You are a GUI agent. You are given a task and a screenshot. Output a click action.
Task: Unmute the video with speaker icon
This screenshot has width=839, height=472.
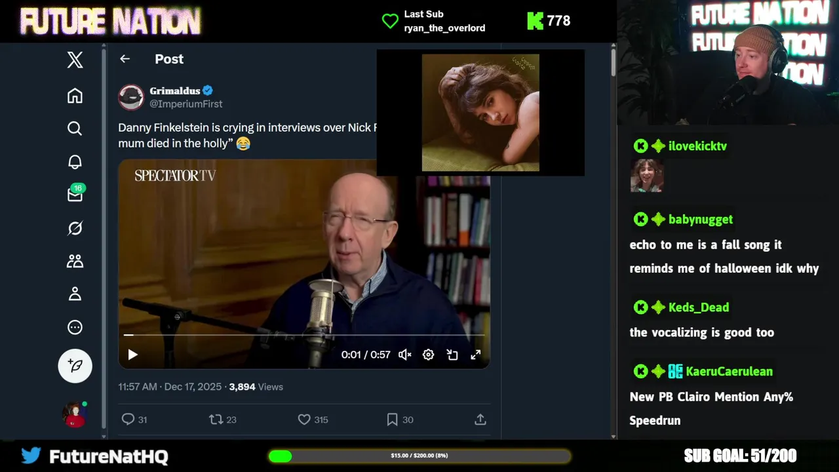coord(405,355)
